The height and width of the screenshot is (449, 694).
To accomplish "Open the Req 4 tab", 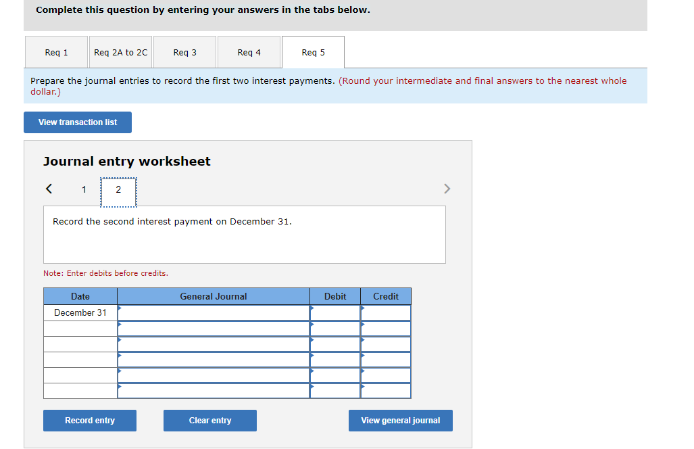I will tap(249, 52).
